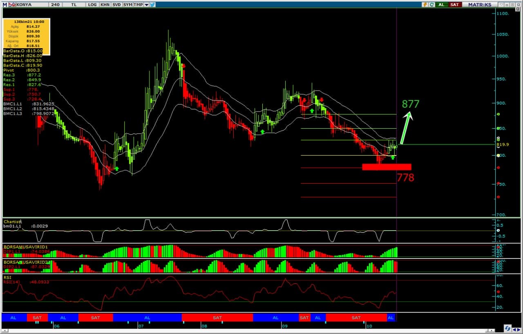Toggle the KHN option in toolbar
This screenshot has width=523, height=334.
105,4
